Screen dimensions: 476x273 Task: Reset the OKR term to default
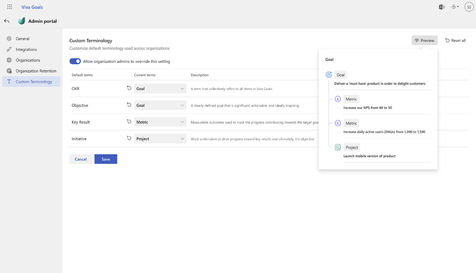point(129,88)
